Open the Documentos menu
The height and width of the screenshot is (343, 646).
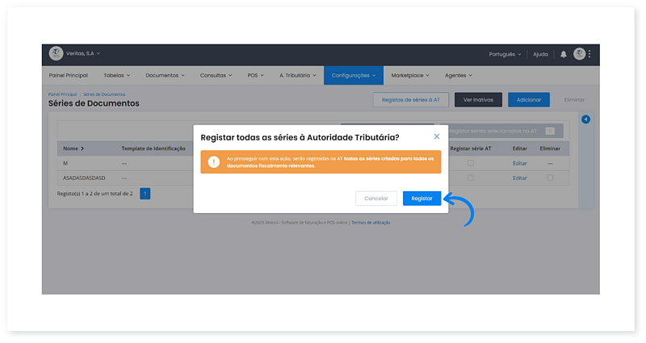click(165, 75)
